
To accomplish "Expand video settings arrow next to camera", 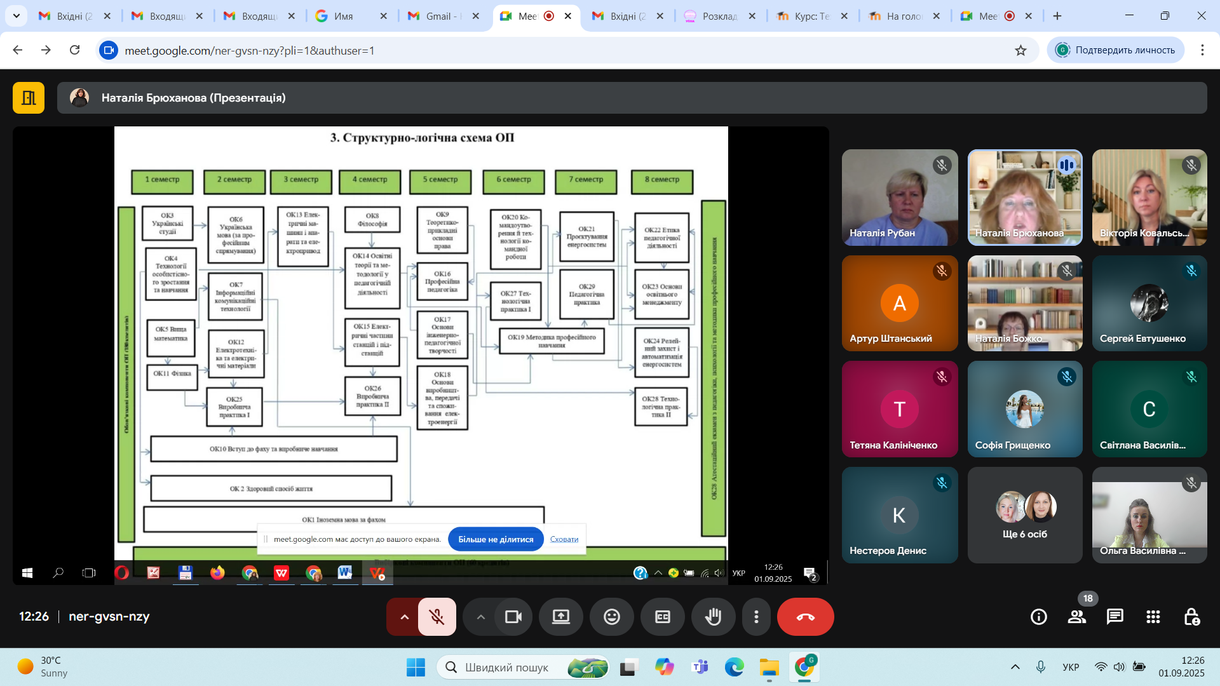I will pyautogui.click(x=480, y=617).
